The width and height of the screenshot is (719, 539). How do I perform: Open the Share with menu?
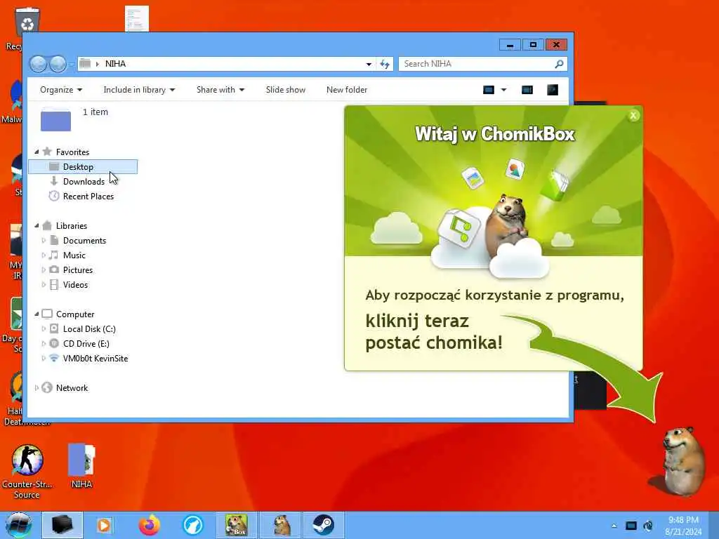coord(220,90)
